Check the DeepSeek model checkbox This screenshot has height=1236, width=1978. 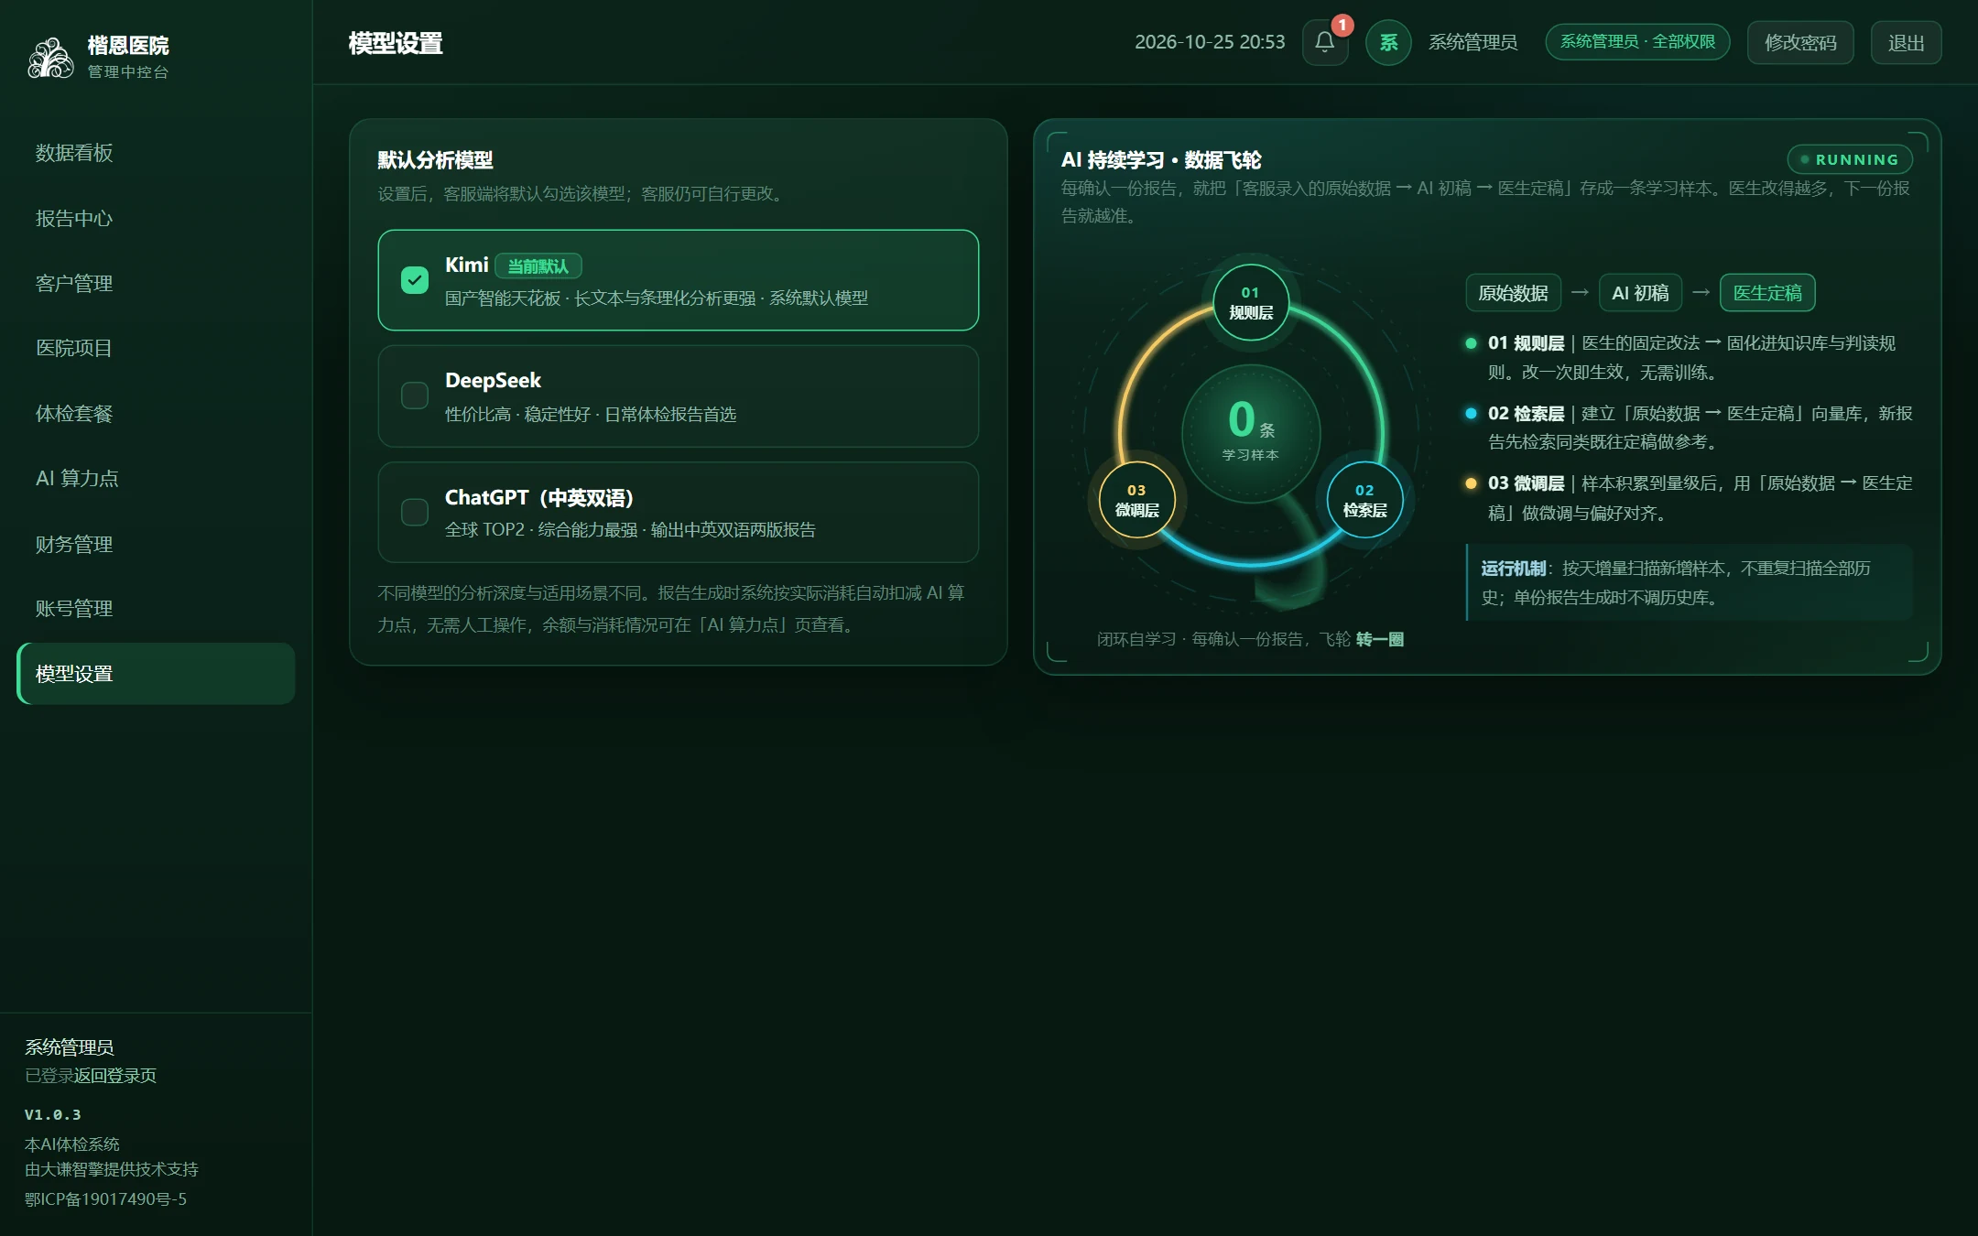click(x=415, y=396)
